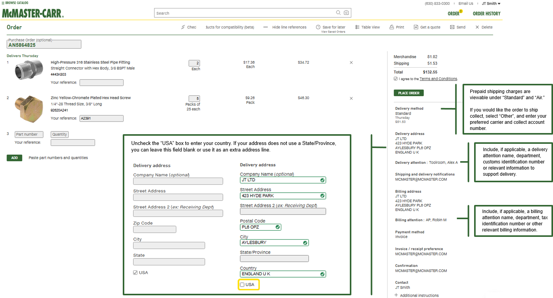Open JT Smith account dropdown
553x298 pixels.
pos(491,3)
